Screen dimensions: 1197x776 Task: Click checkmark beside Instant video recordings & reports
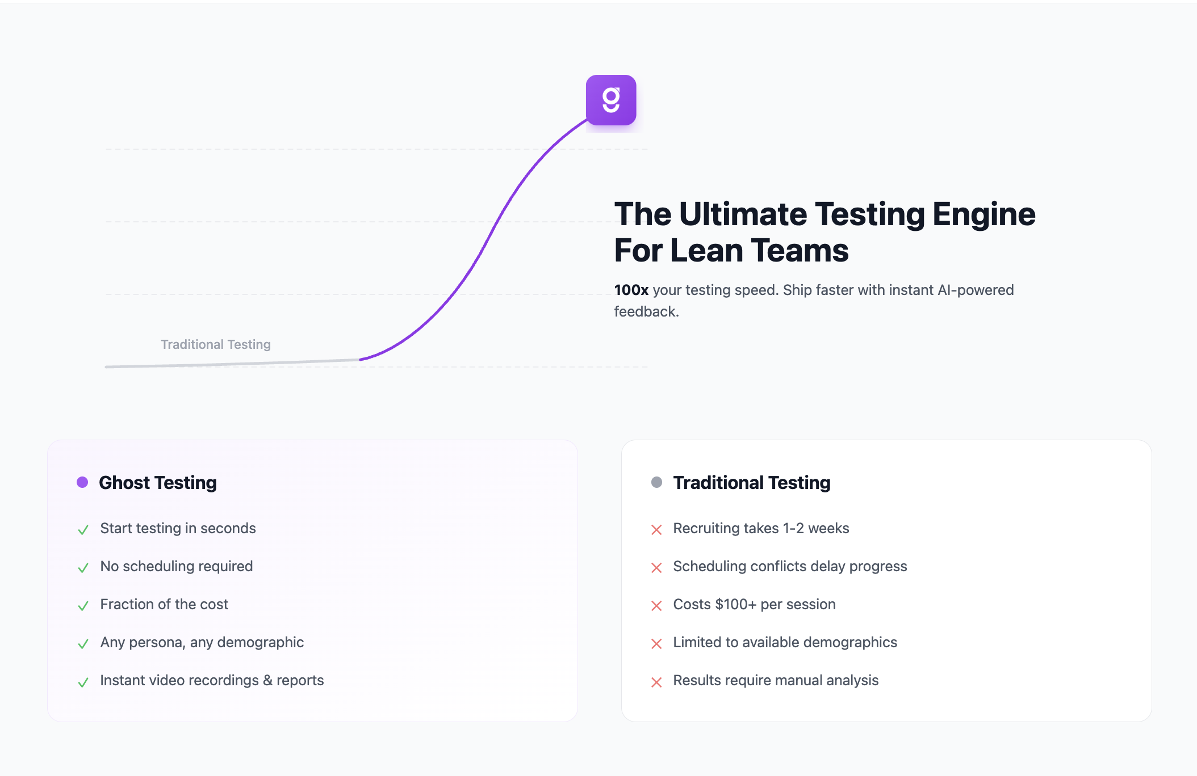point(83,682)
